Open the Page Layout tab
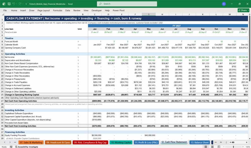The height and width of the screenshot is (148, 251). point(43,10)
